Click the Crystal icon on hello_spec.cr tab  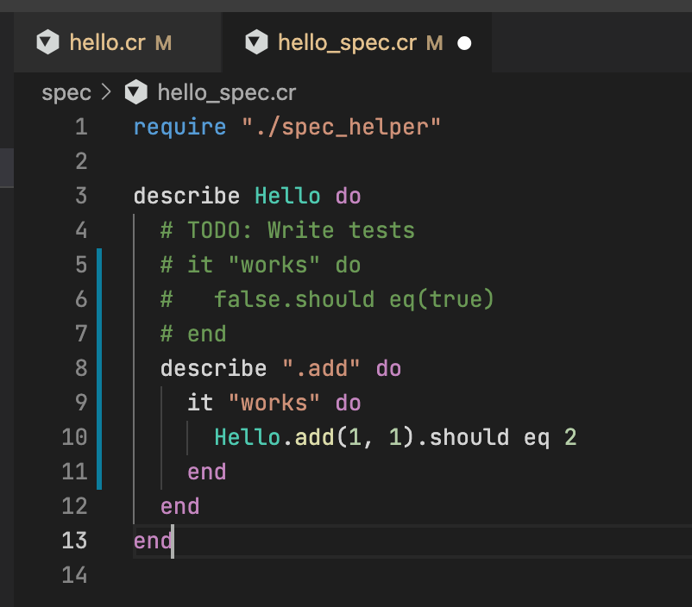pyautogui.click(x=256, y=42)
